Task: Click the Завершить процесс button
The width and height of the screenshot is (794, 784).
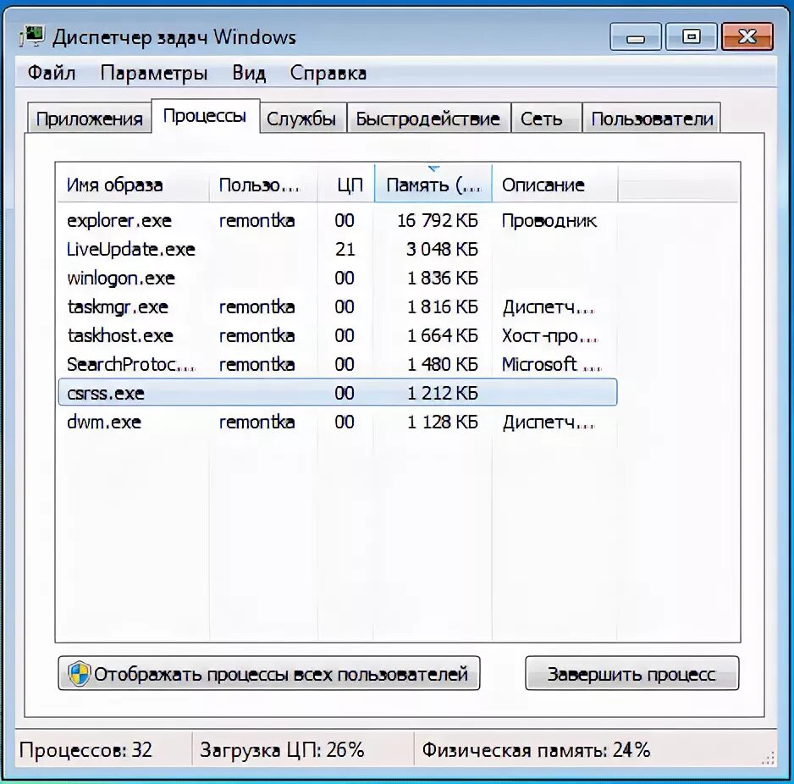Action: pyautogui.click(x=632, y=674)
